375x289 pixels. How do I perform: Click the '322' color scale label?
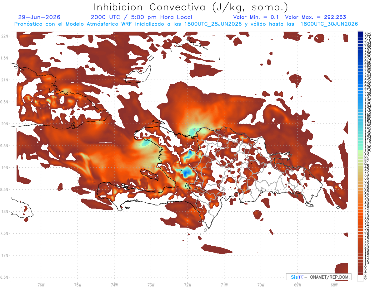click(368, 34)
